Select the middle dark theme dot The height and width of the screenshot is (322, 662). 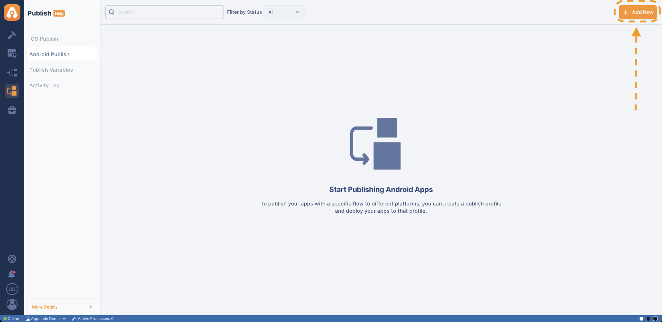click(648, 319)
